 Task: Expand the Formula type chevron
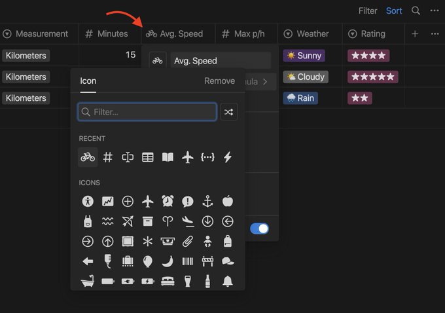point(265,82)
